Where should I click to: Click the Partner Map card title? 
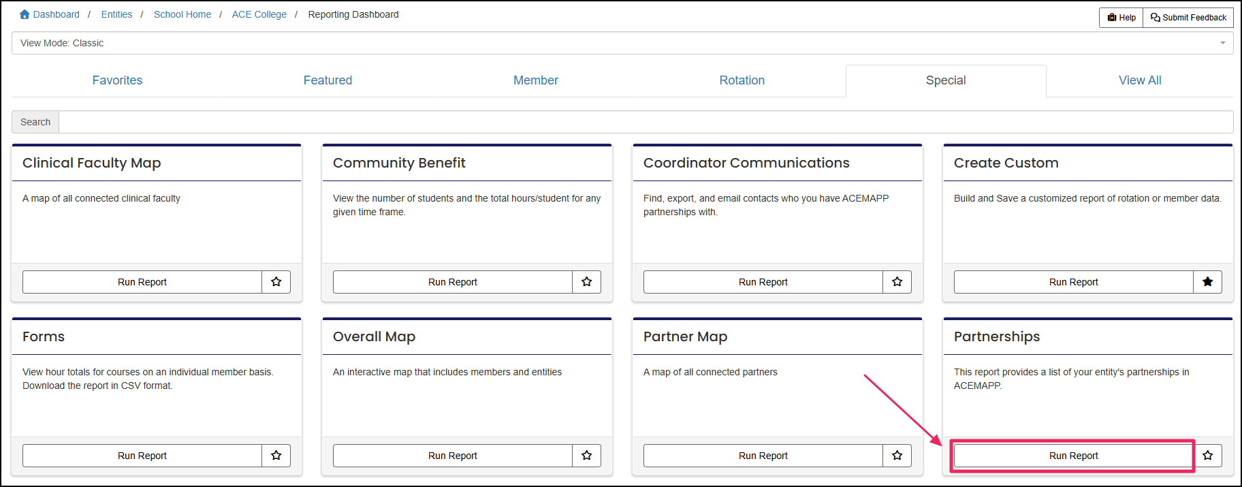tap(686, 336)
